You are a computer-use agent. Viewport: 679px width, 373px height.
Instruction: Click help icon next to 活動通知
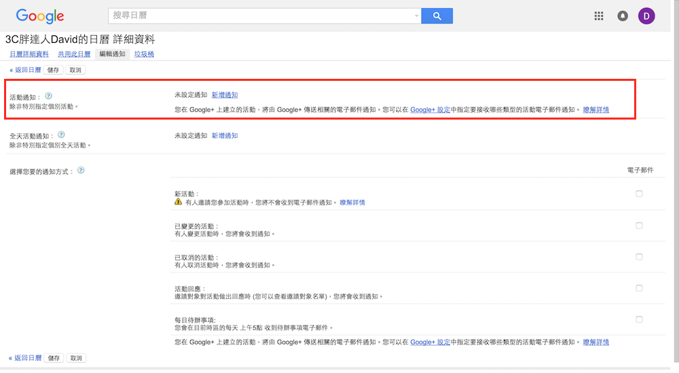pyautogui.click(x=48, y=96)
